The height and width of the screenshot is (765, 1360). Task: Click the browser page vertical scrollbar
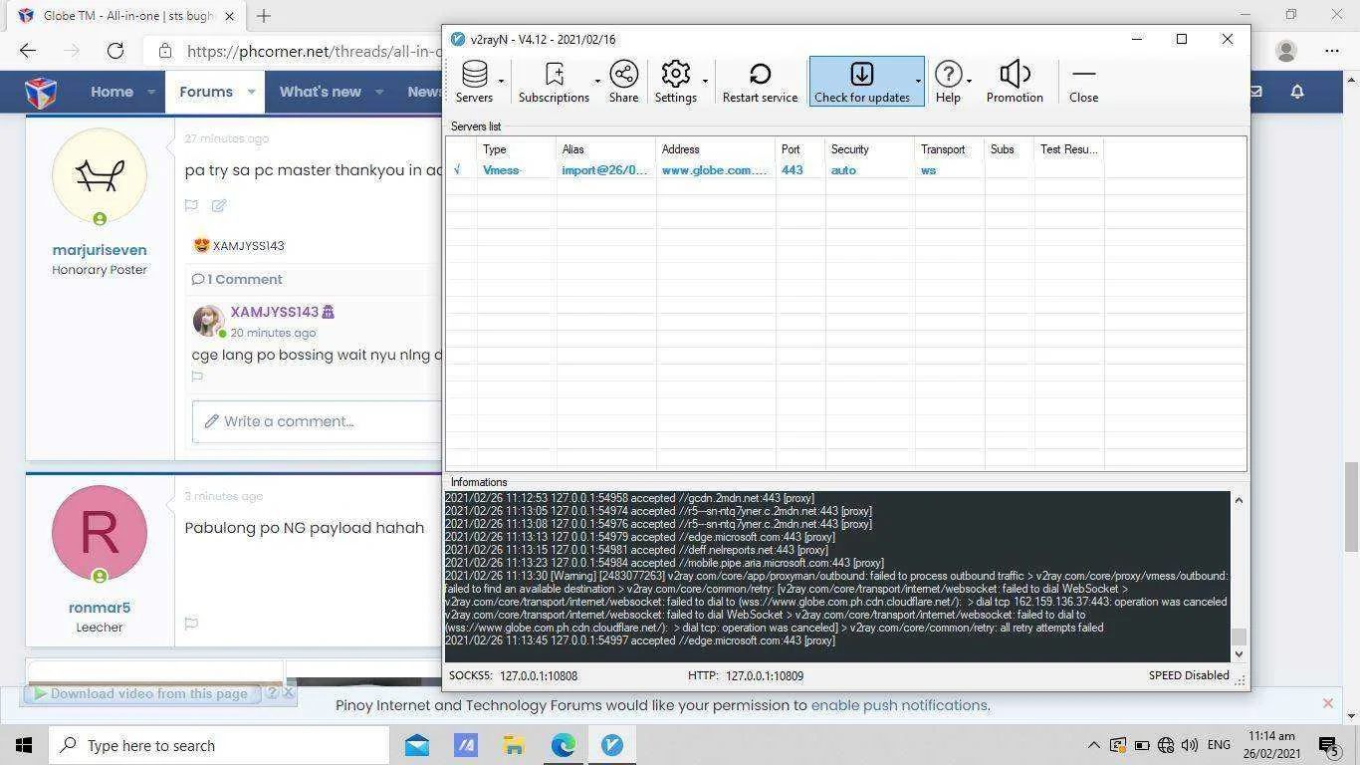pos(1351,508)
